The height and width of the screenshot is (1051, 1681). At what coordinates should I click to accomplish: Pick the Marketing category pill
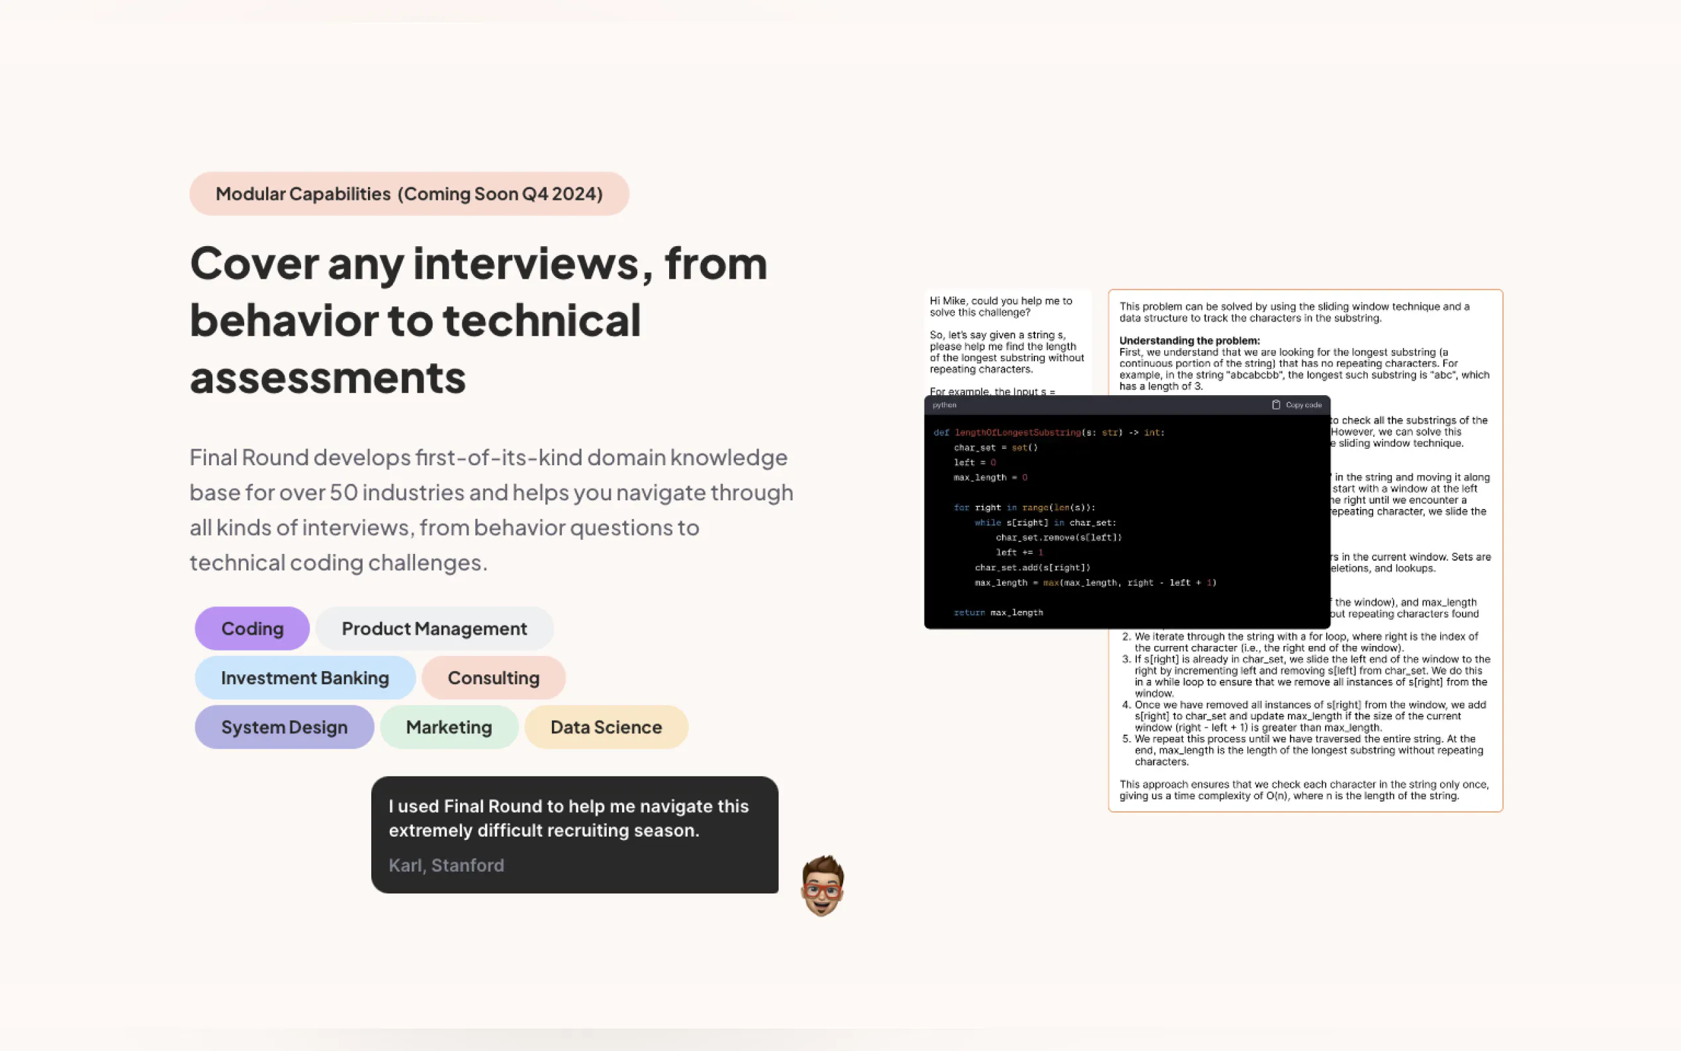[x=449, y=727]
